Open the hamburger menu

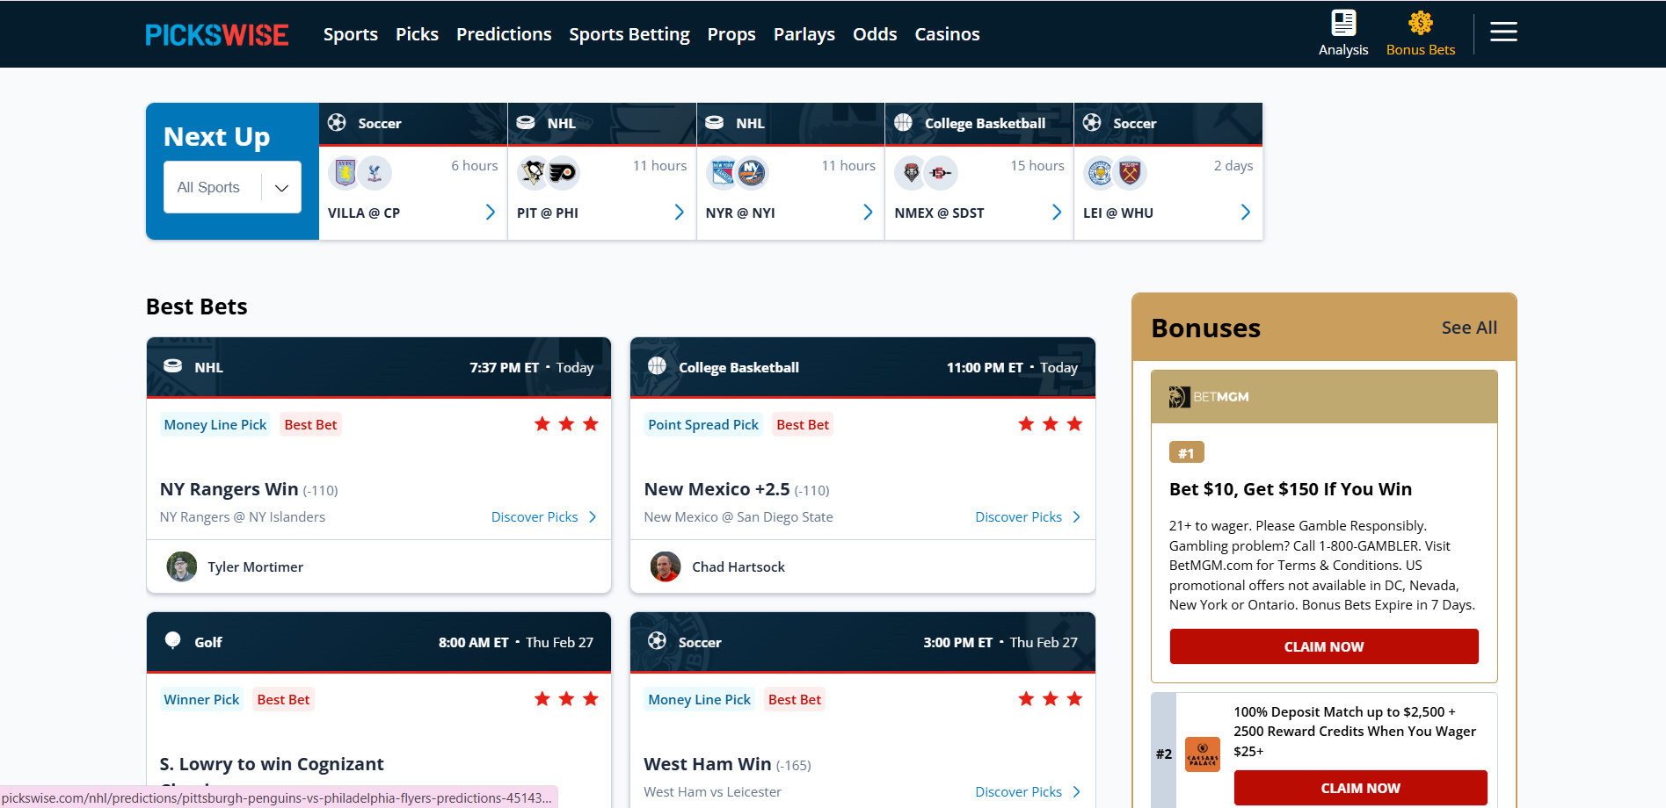click(1503, 32)
